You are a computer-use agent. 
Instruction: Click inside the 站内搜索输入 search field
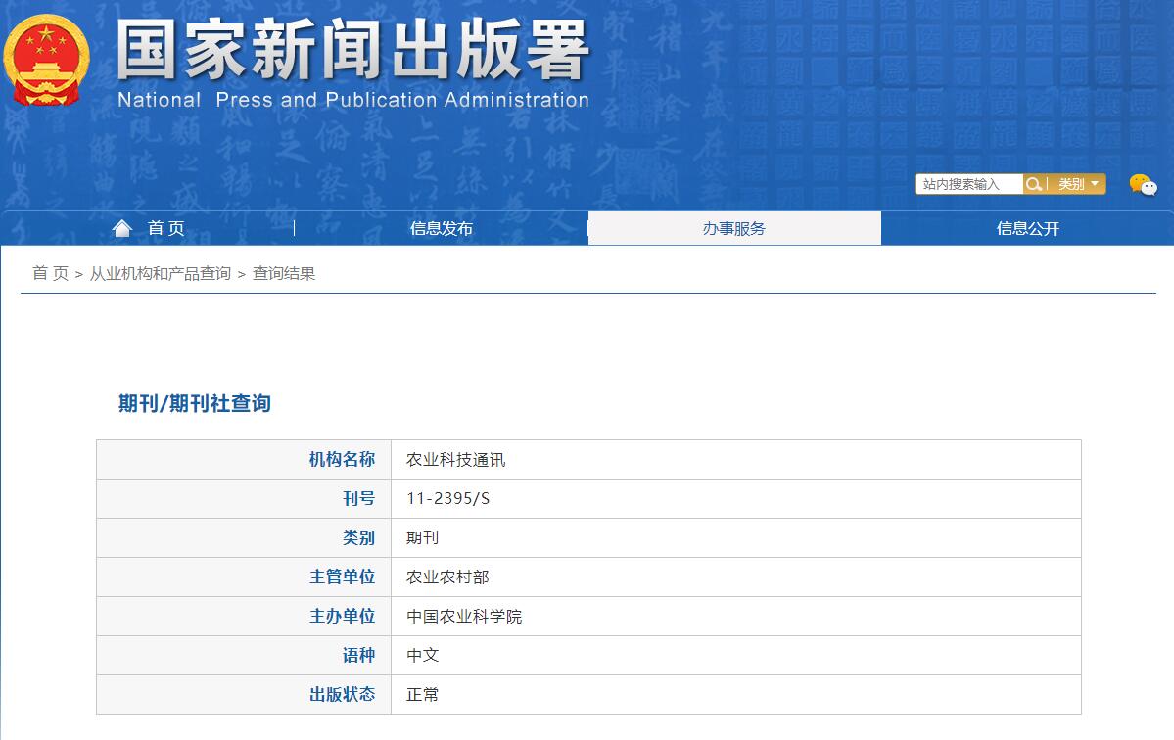coord(969,183)
